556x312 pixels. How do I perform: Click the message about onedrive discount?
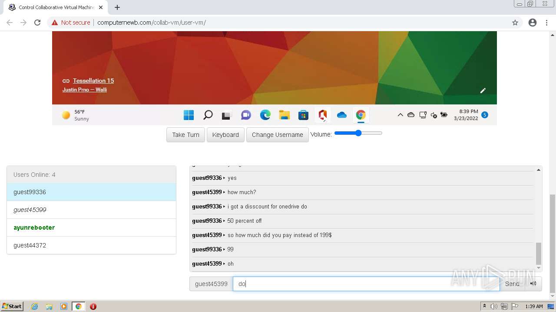[267, 206]
